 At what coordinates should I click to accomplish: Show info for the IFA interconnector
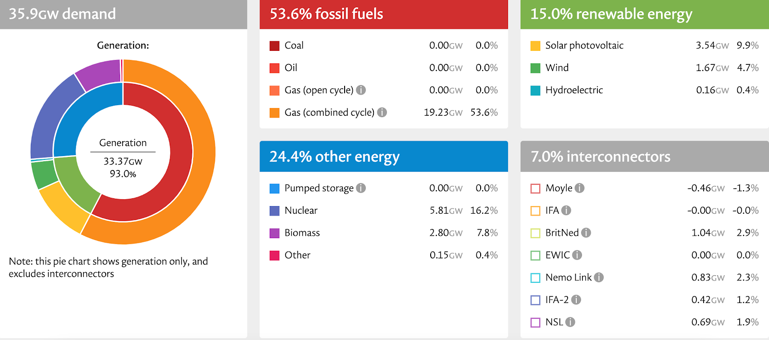(566, 210)
